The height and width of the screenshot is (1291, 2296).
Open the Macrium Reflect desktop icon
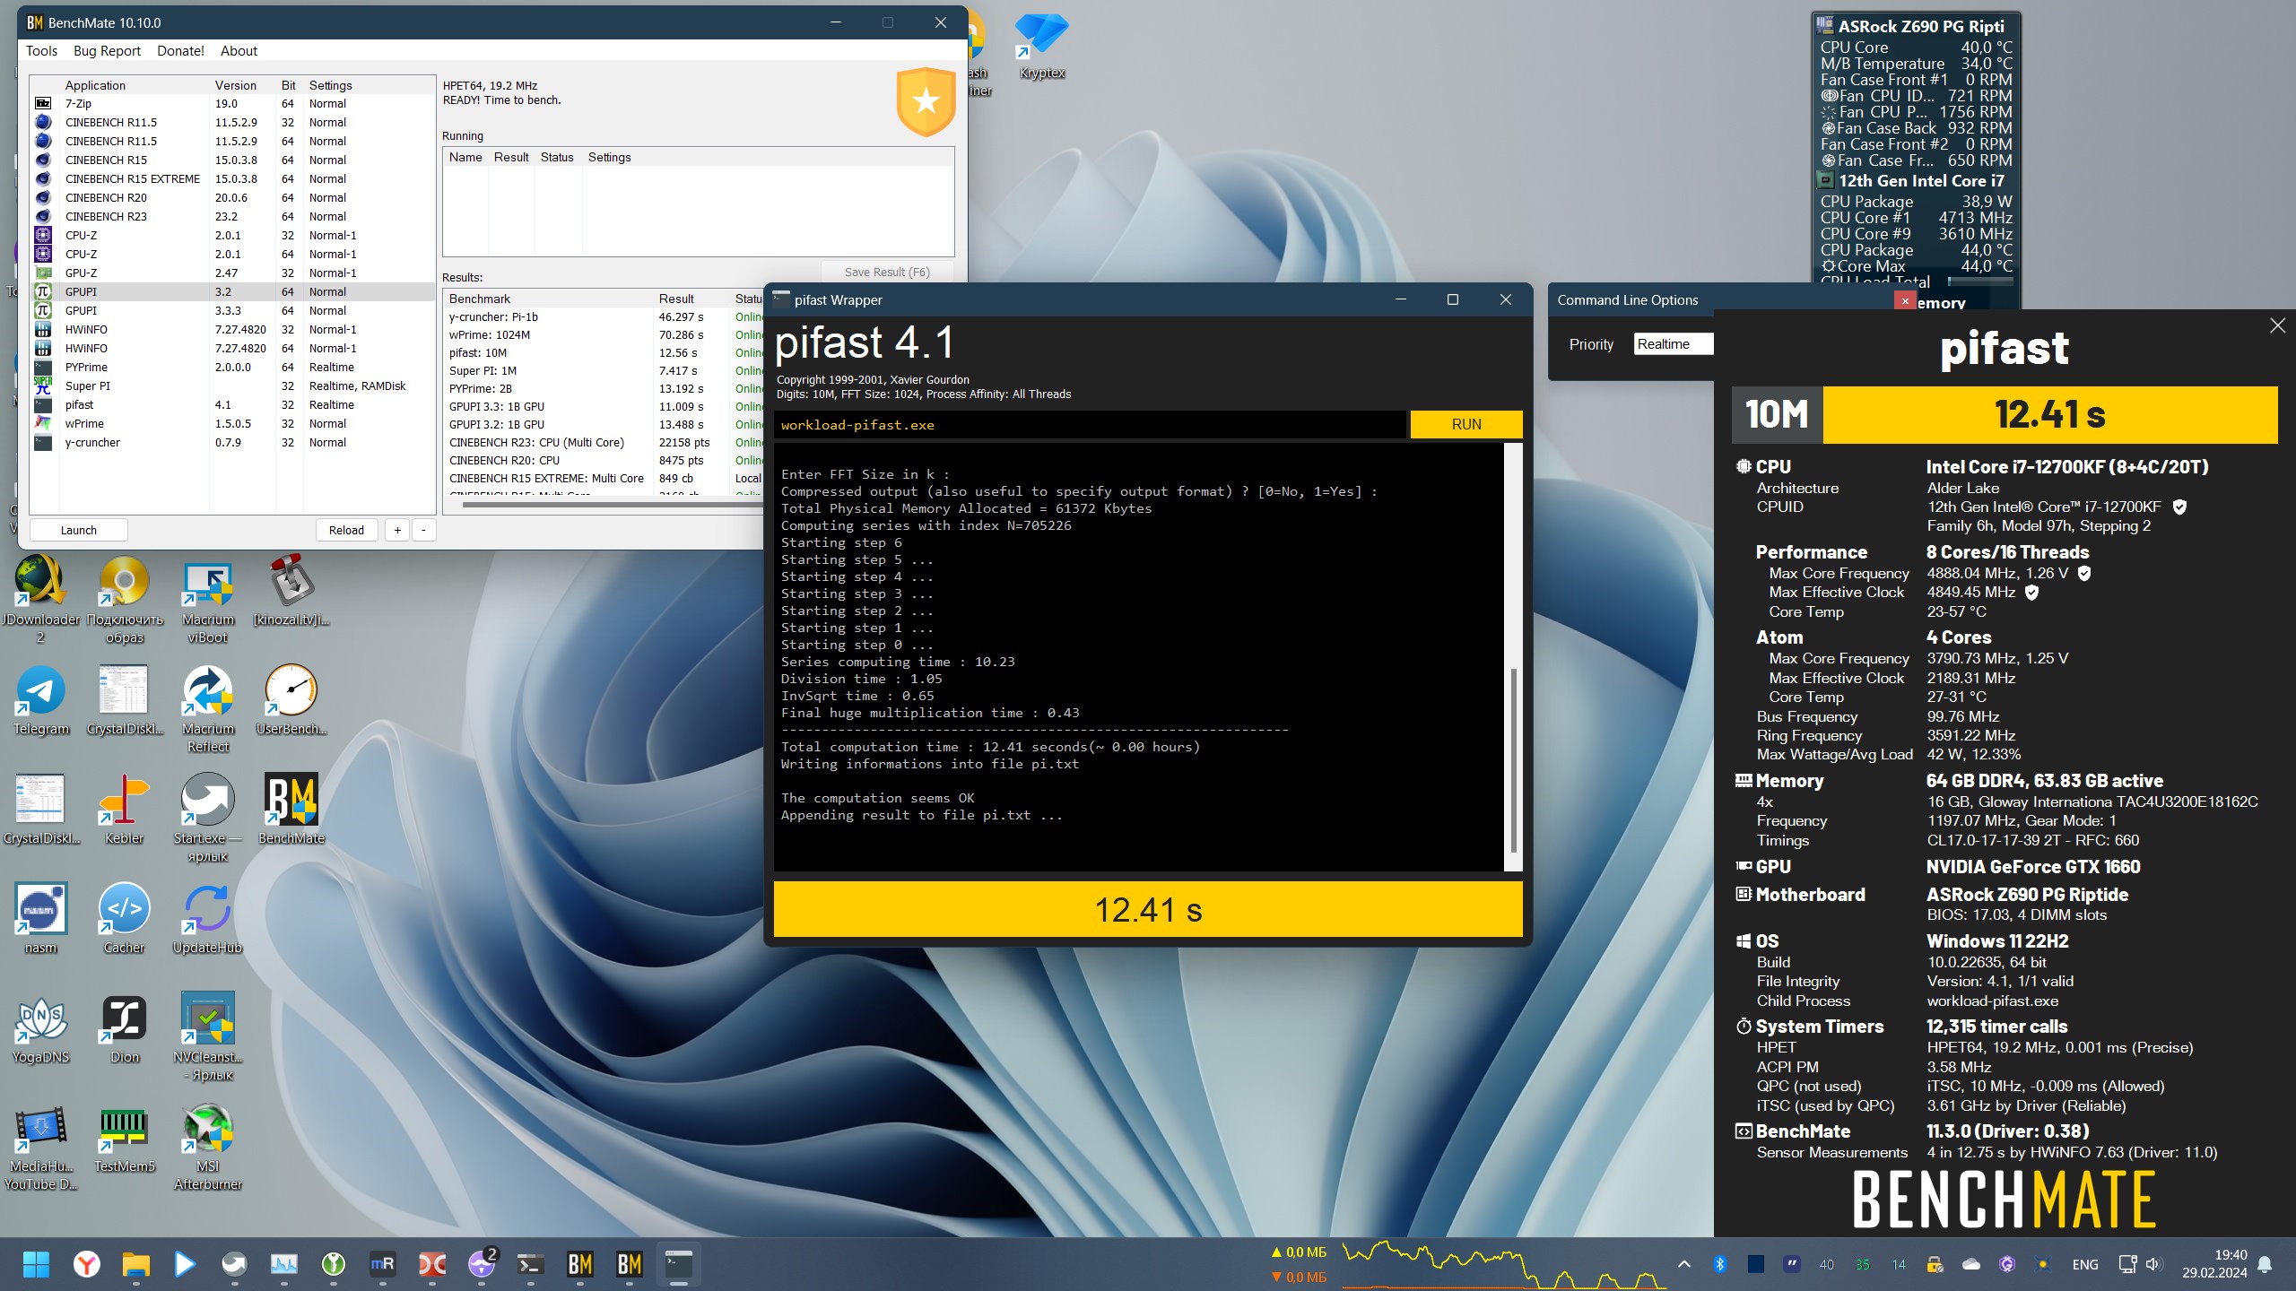[x=208, y=708]
